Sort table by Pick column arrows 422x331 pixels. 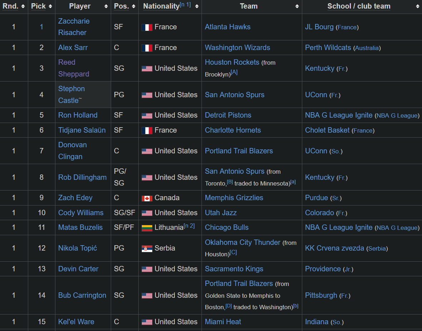click(50, 6)
